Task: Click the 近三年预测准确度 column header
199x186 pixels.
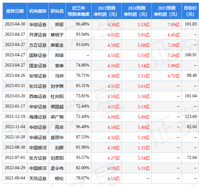Action: [79, 11]
